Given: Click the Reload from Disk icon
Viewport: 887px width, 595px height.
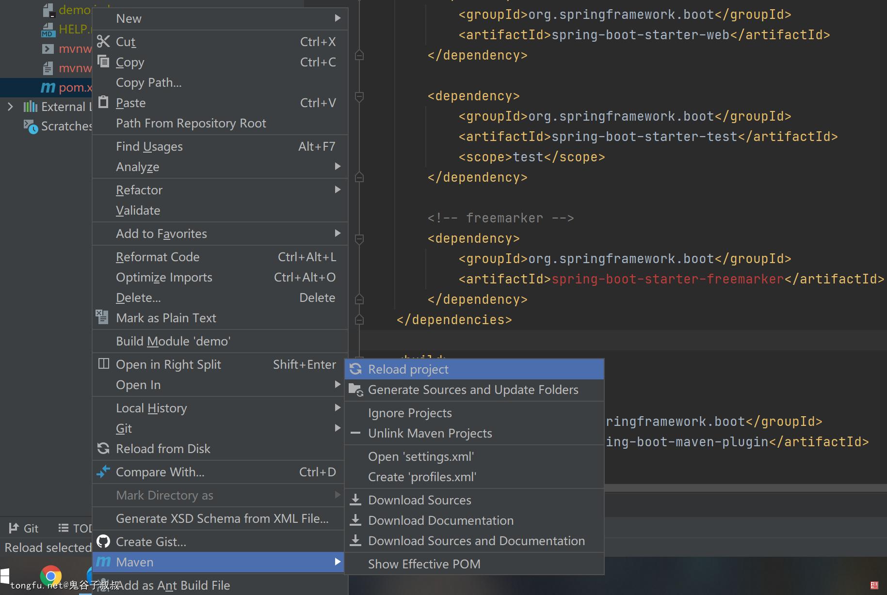Looking at the screenshot, I should click(x=103, y=449).
